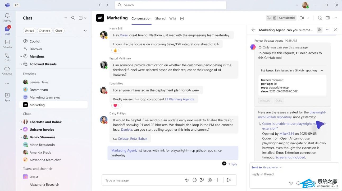This screenshot has height=191, width=342.
Task: Start a video meeting in the Marketing channel
Action: 302,18
